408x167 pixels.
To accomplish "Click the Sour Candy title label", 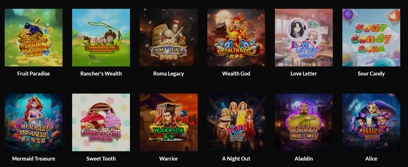I will [371, 74].
